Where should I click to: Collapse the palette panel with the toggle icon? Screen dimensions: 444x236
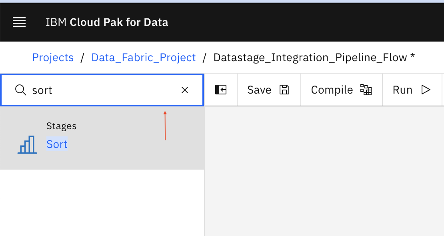[221, 90]
